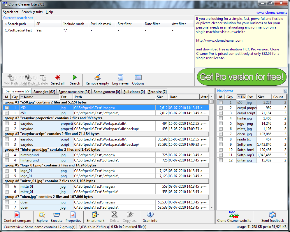The height and width of the screenshot is (232, 290).
Task: Click group #7 oben.jpg header row
Action: point(106,197)
